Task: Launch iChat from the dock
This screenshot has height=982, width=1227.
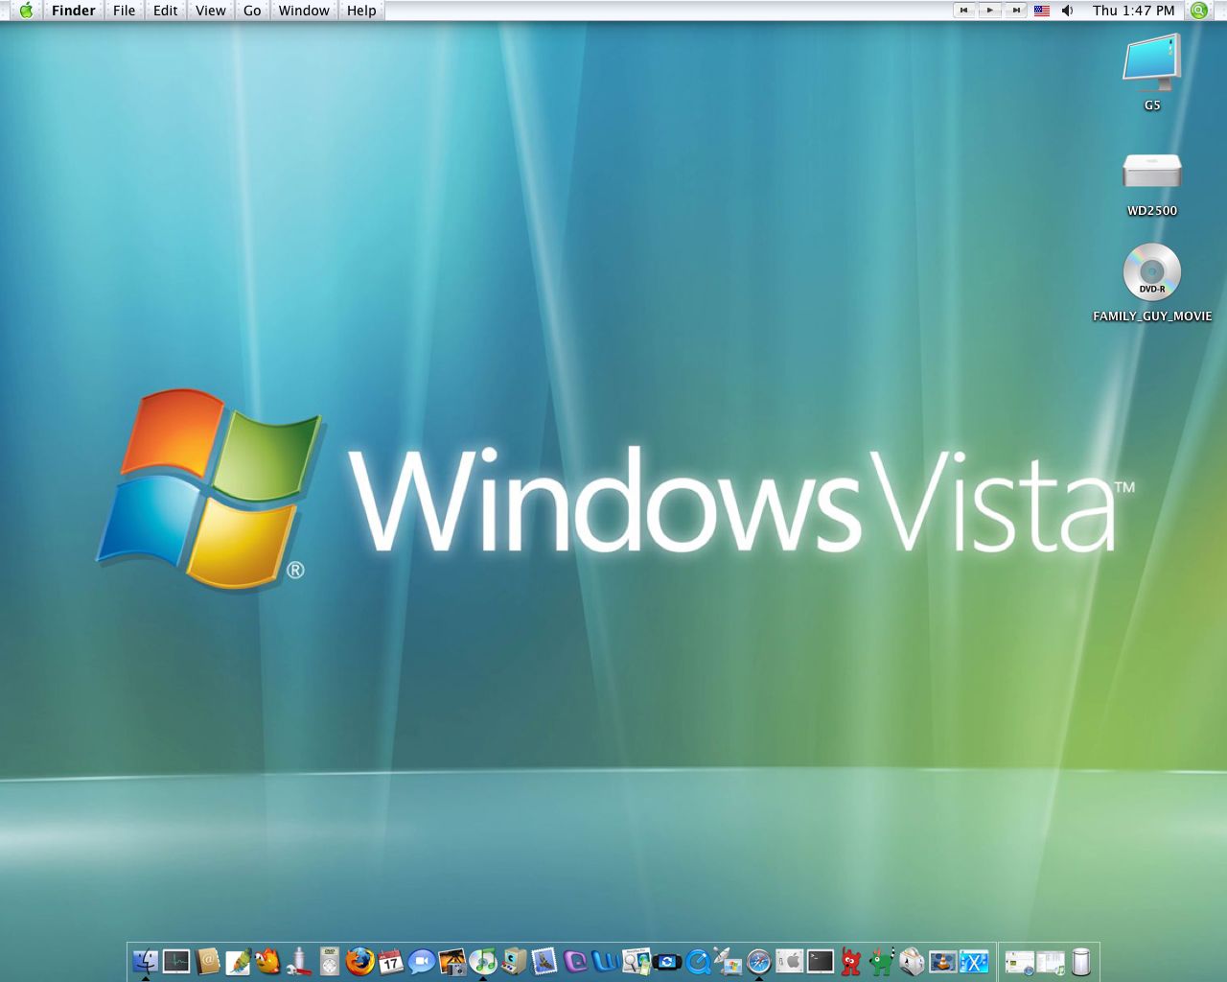Action: (x=422, y=961)
